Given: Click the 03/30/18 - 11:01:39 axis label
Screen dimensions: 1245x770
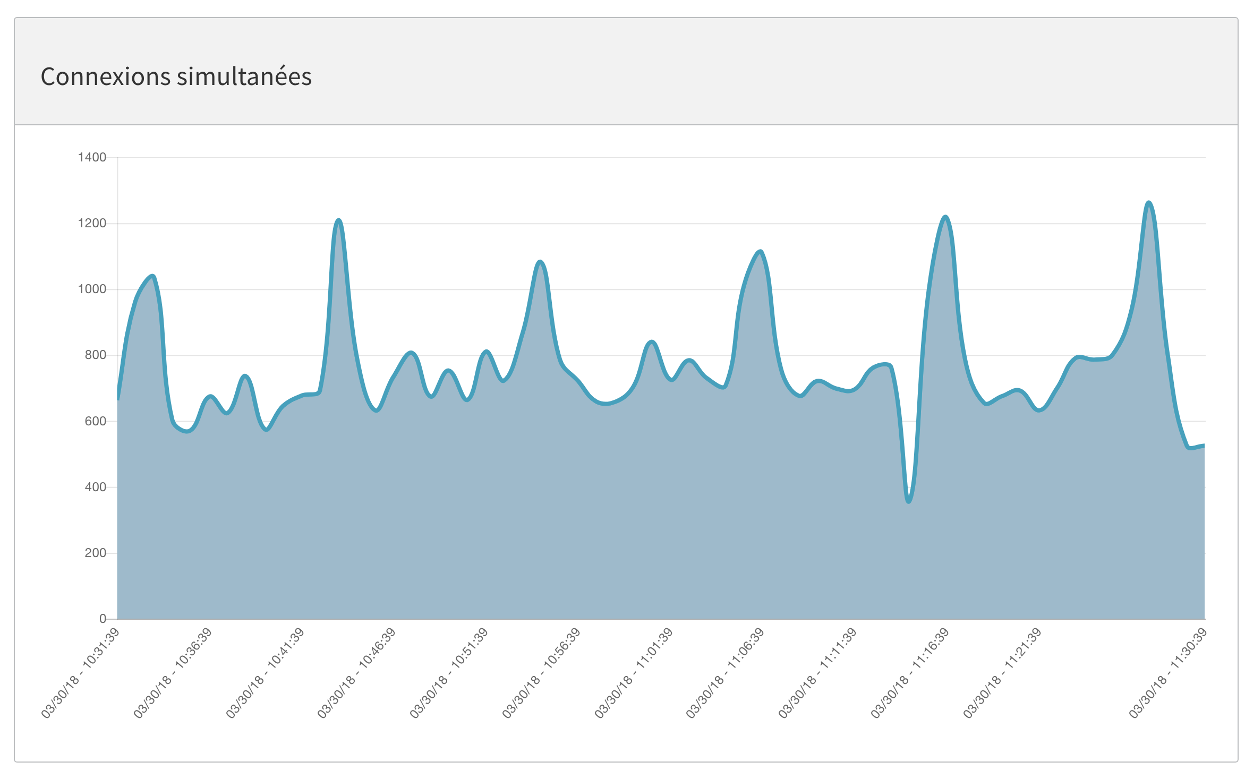Looking at the screenshot, I should (x=634, y=673).
